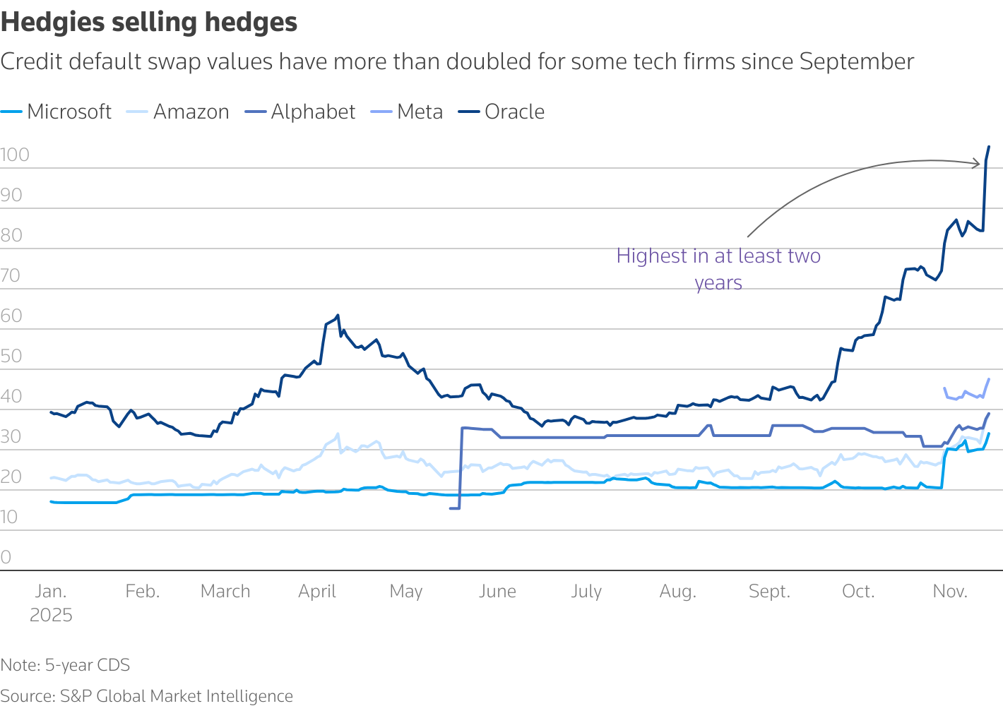
Task: Toggle the Amazon series label in legend
Action: tap(191, 112)
